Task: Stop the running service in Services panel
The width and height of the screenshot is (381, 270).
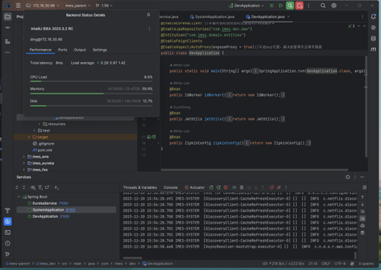Action: point(226,187)
